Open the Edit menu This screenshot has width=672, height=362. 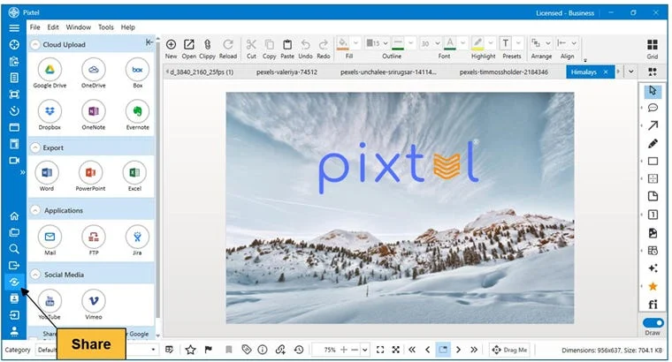53,27
